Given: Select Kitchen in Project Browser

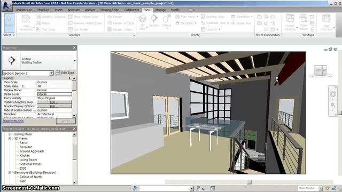Looking at the screenshot, I should coord(25,156).
